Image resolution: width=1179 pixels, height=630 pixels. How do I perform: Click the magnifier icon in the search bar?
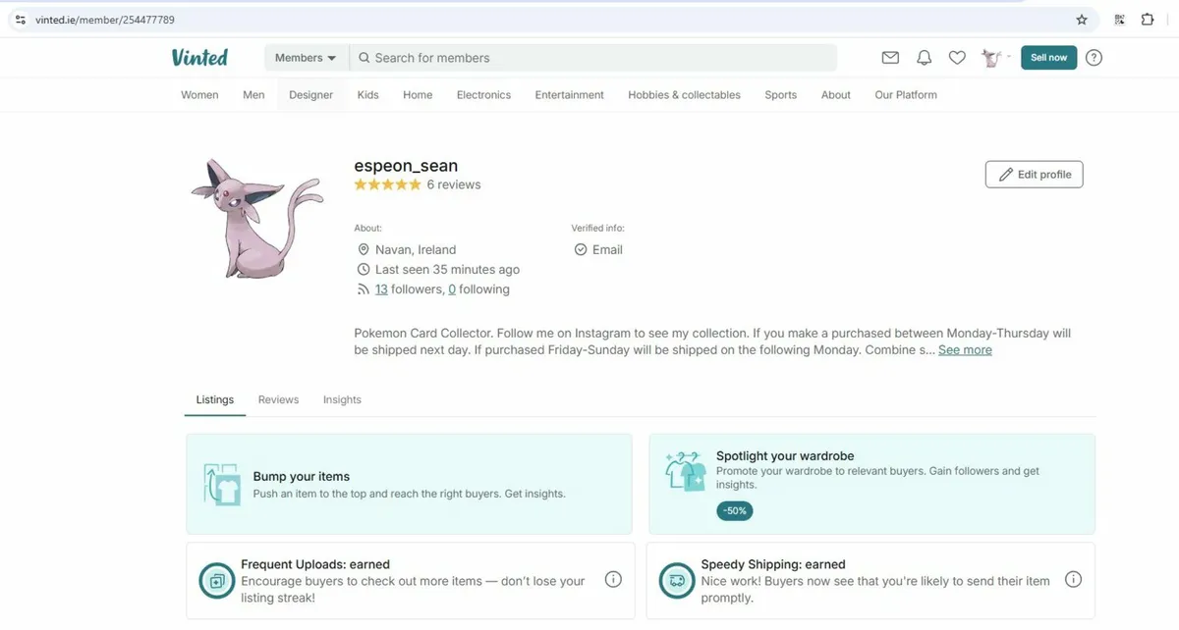click(x=365, y=58)
